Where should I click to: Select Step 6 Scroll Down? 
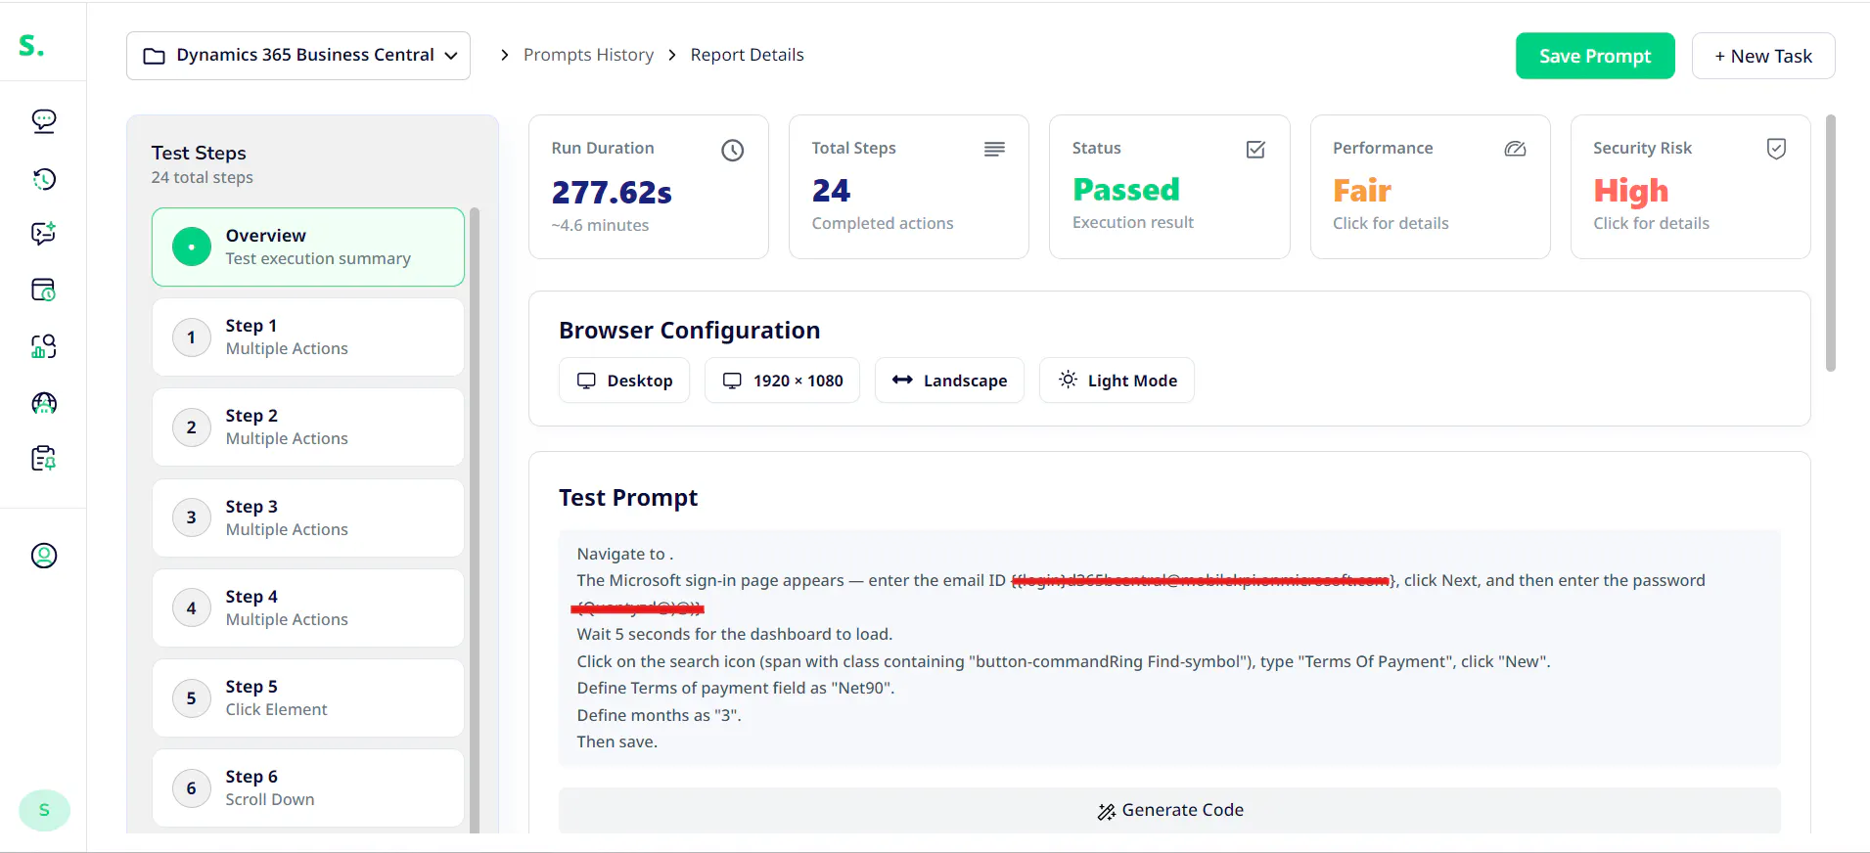click(x=308, y=787)
